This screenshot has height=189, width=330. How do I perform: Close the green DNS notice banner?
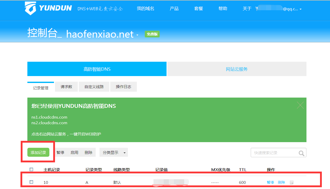coord(300,105)
